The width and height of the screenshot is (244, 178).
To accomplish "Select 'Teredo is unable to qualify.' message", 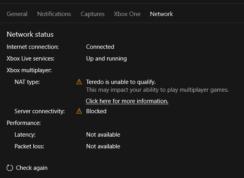I will [x=121, y=82].
